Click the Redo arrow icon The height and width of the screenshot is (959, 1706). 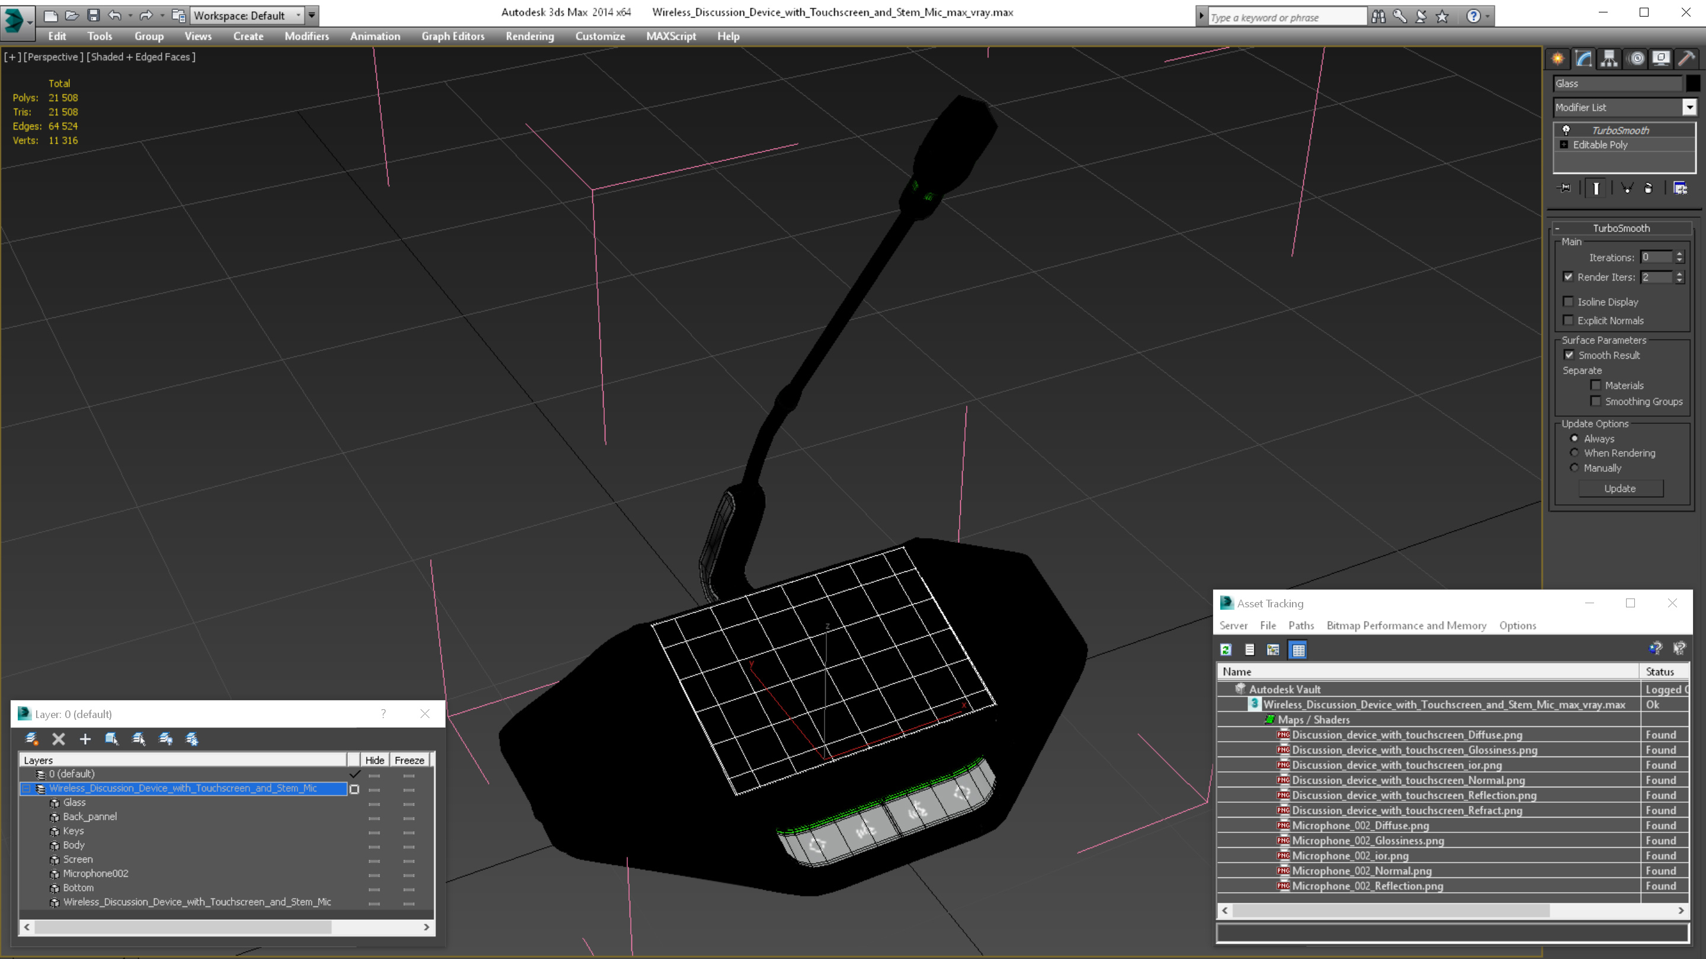point(146,15)
